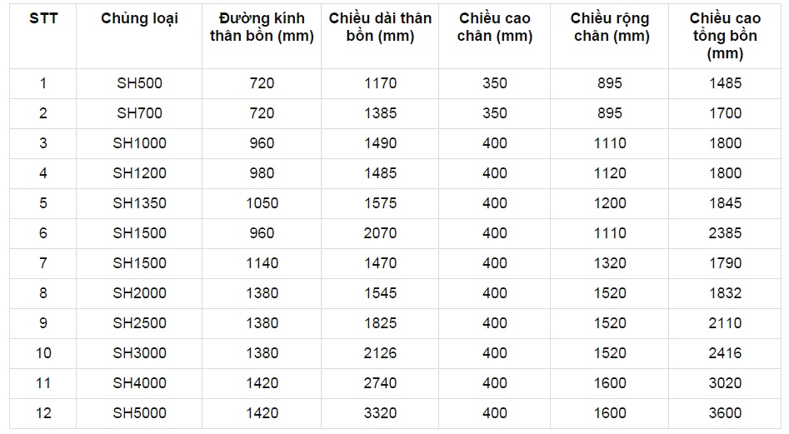This screenshot has height=434, width=789.
Task: Select the SH500 model cell
Action: pyautogui.click(x=139, y=83)
